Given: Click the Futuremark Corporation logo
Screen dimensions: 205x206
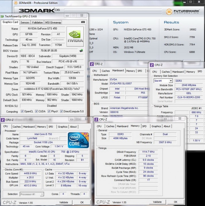Looking at the screenshot, I should point(183,12).
